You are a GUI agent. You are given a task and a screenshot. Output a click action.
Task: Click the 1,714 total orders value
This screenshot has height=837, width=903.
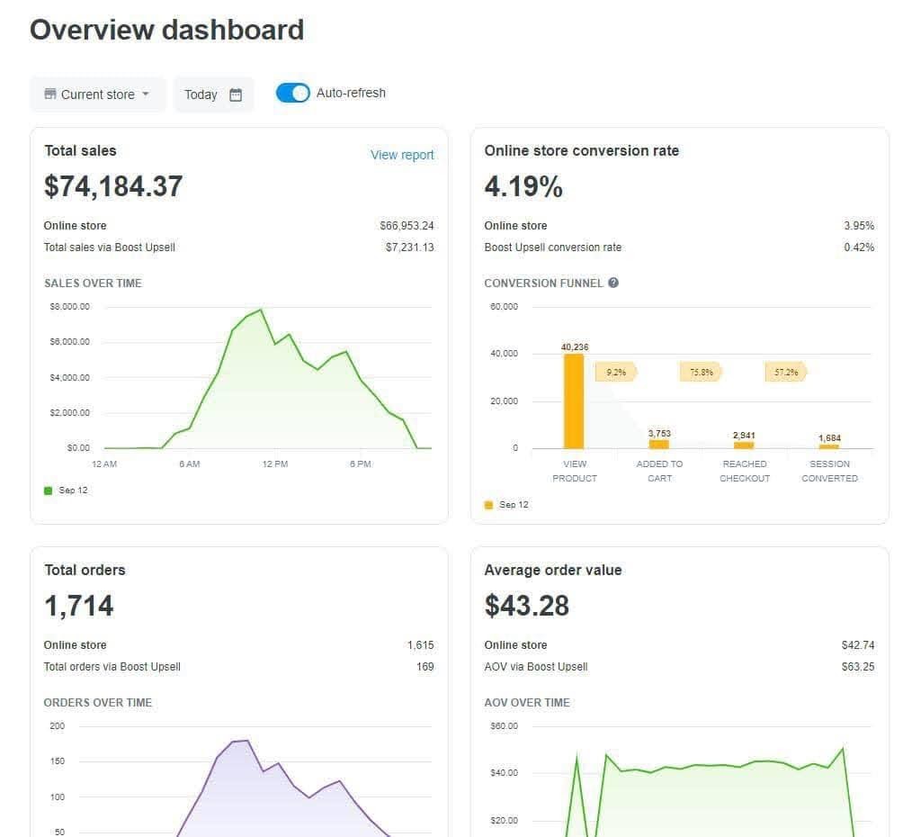(x=79, y=606)
